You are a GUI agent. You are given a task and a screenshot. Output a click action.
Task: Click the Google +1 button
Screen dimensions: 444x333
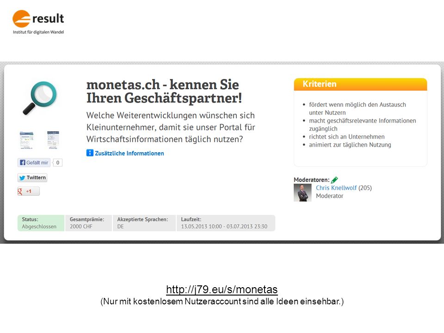click(28, 191)
